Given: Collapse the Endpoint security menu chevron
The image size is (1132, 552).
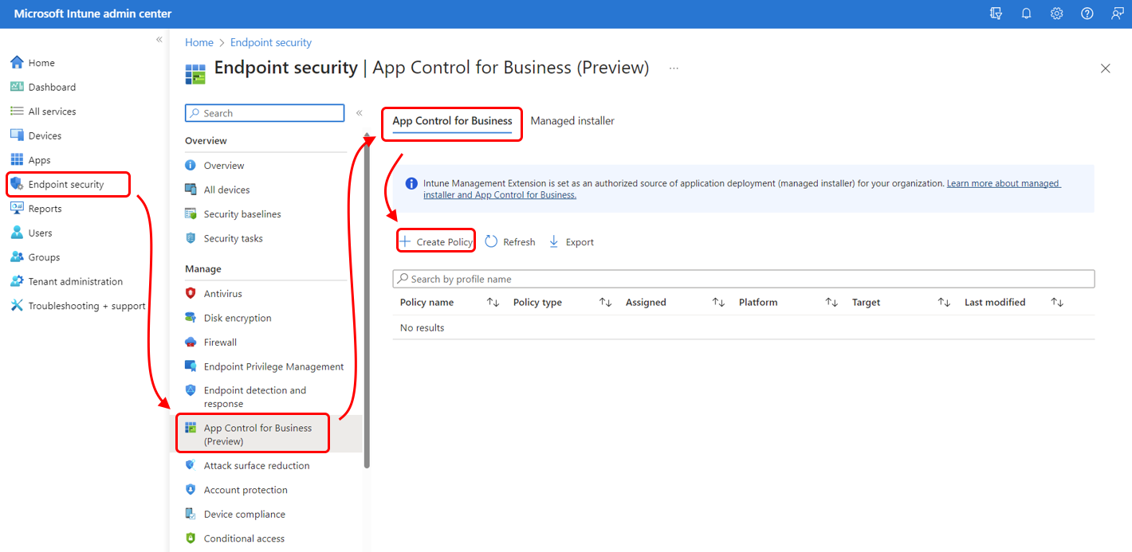Looking at the screenshot, I should [359, 113].
